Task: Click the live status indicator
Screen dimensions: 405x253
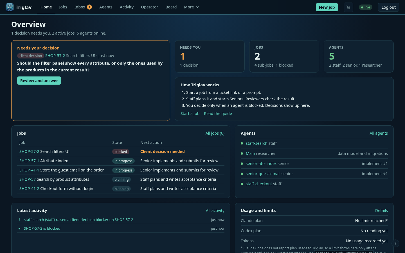Action: pyautogui.click(x=366, y=7)
